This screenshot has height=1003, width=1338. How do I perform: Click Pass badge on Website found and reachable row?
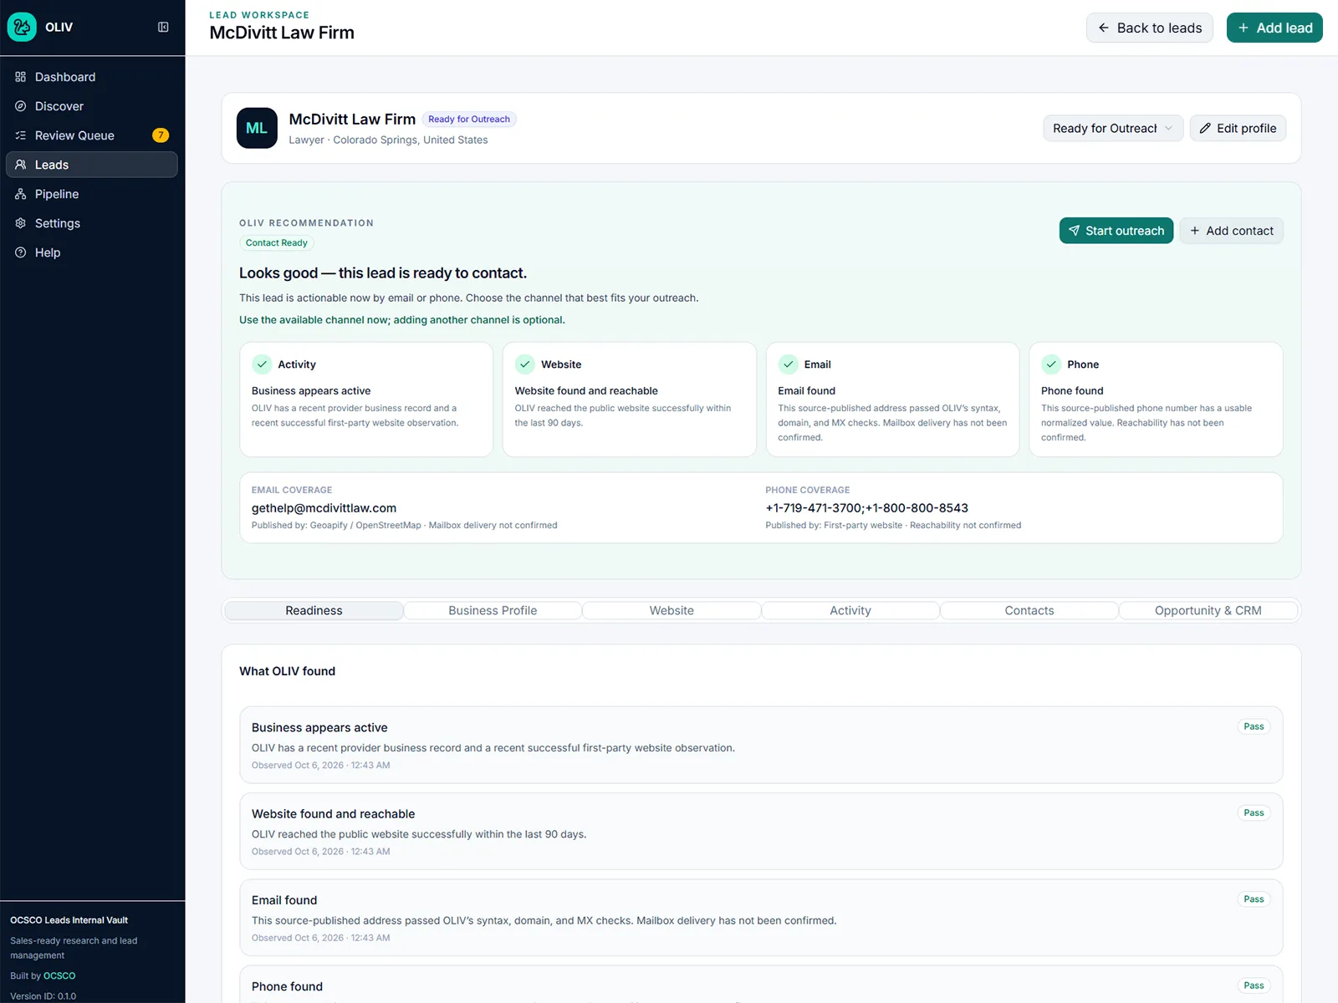pos(1254,812)
